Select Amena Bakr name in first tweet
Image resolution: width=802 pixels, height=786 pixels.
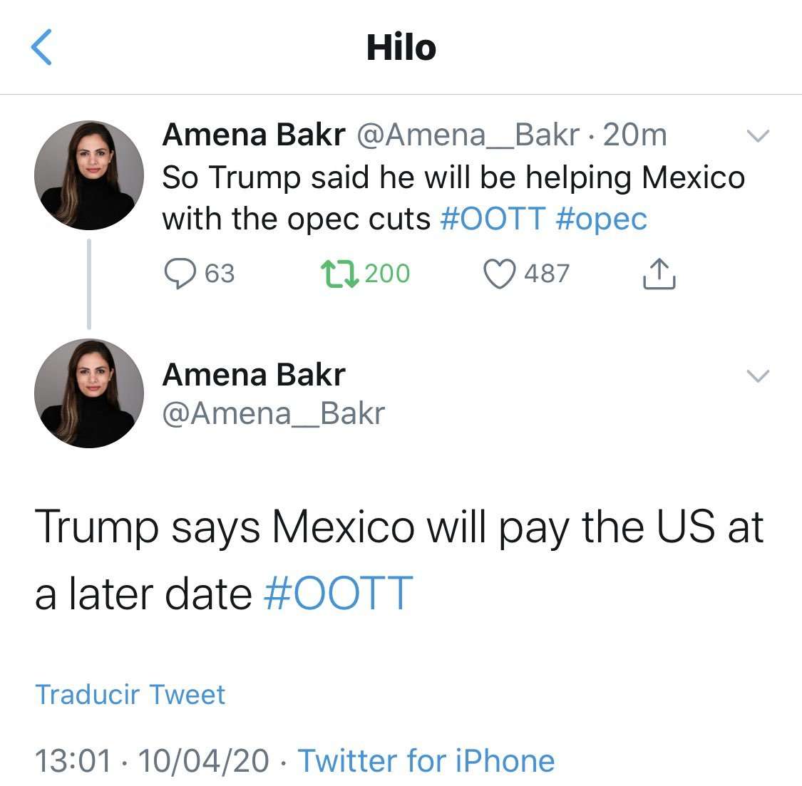point(254,135)
